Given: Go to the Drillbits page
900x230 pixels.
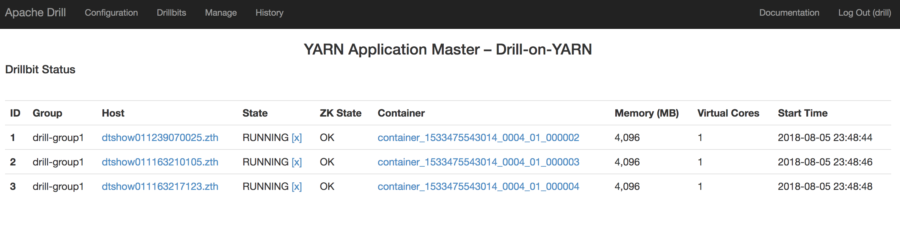Looking at the screenshot, I should (171, 13).
